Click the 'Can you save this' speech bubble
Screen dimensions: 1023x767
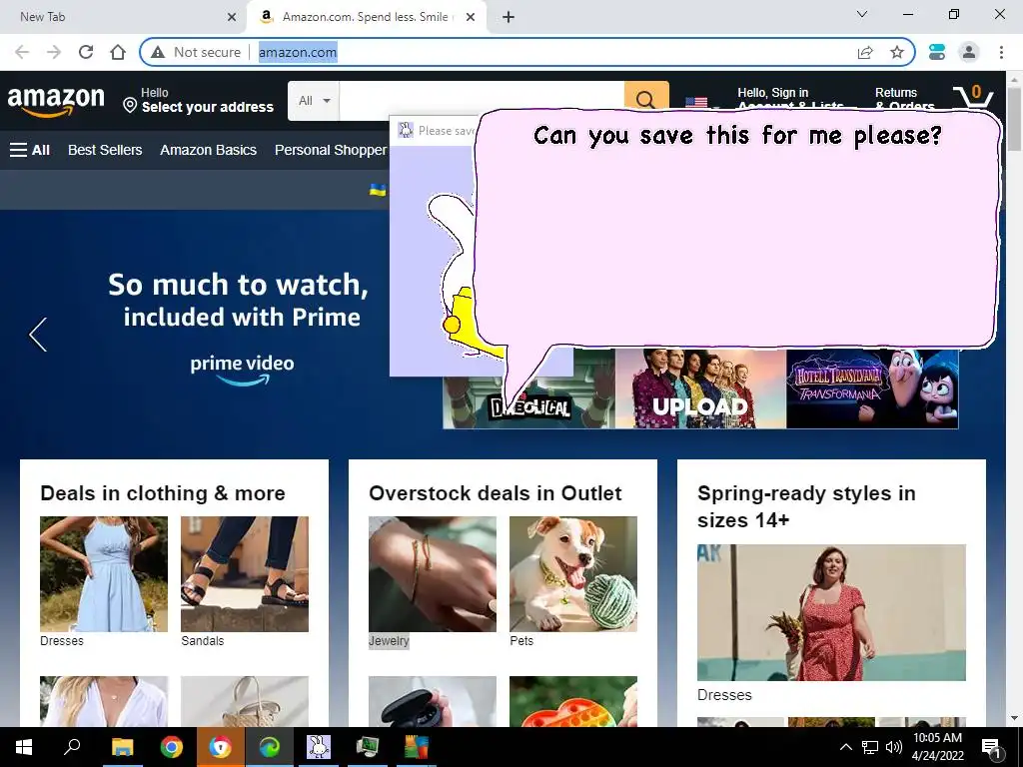736,229
